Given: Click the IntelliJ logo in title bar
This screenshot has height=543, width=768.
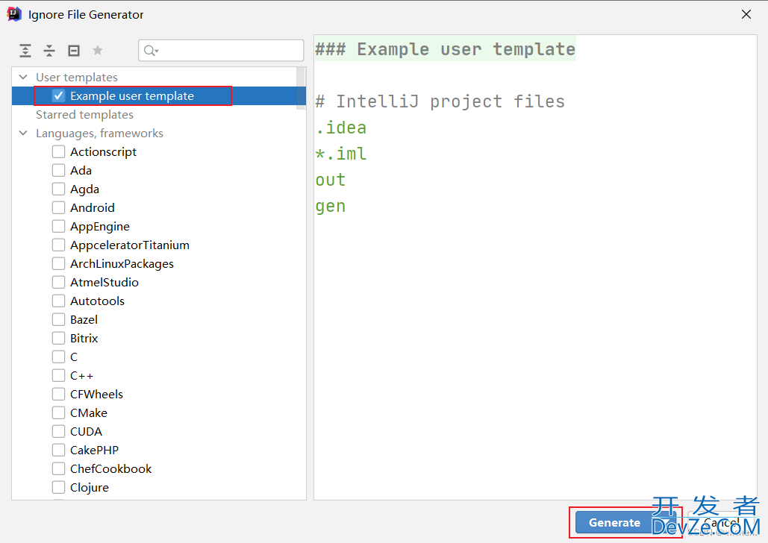Looking at the screenshot, I should tap(14, 14).
